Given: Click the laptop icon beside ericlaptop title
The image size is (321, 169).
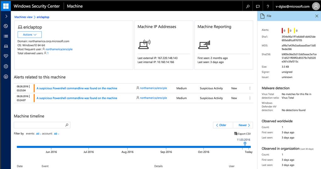Looking at the screenshot, I should (20, 27).
